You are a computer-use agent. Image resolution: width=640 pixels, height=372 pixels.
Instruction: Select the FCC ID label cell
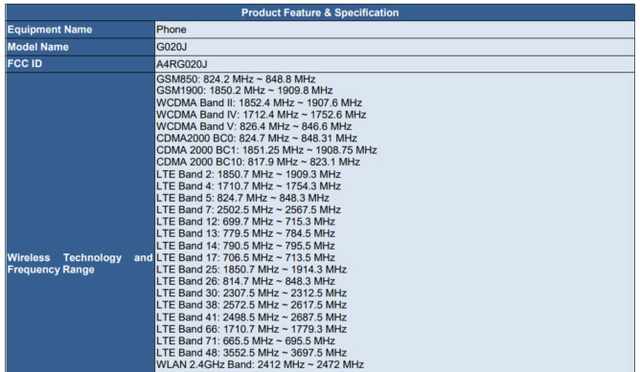[80, 64]
